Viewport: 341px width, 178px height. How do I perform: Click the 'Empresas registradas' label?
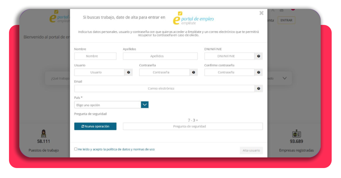click(x=296, y=150)
